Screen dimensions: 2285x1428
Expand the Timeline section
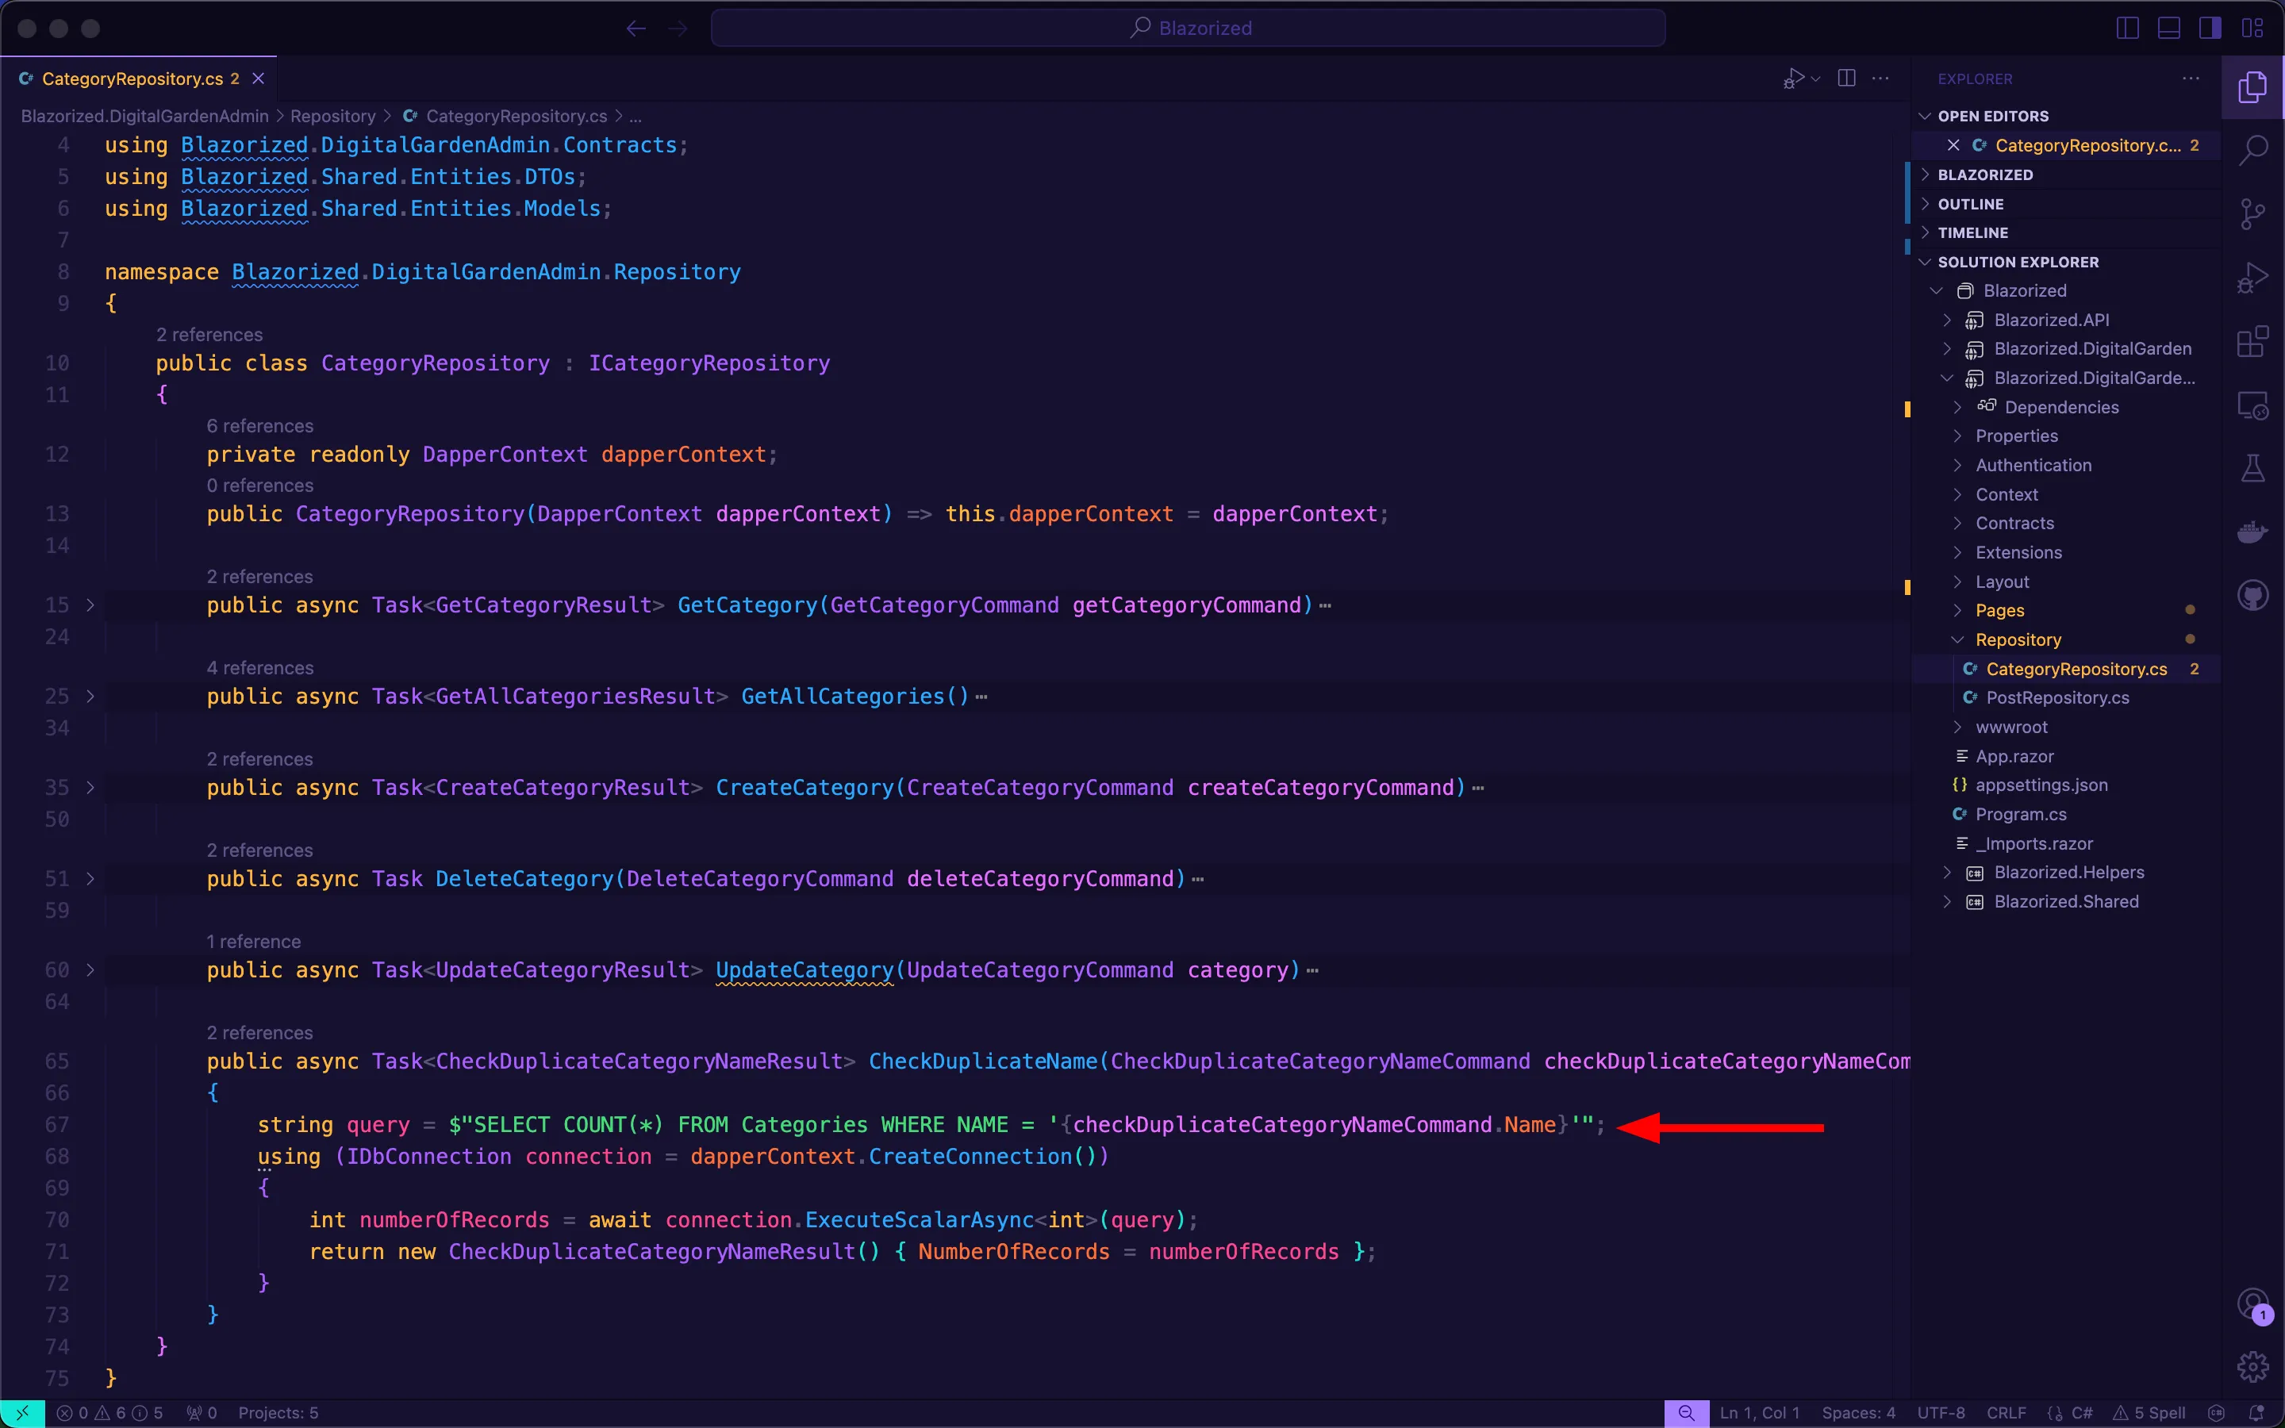tap(2065, 232)
